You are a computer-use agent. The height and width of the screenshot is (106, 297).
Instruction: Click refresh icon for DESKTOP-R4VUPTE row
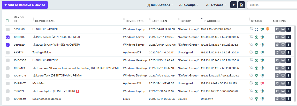pos(277,29)
